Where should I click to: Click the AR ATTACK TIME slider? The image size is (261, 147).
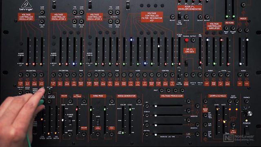pyautogui.click(x=179, y=52)
